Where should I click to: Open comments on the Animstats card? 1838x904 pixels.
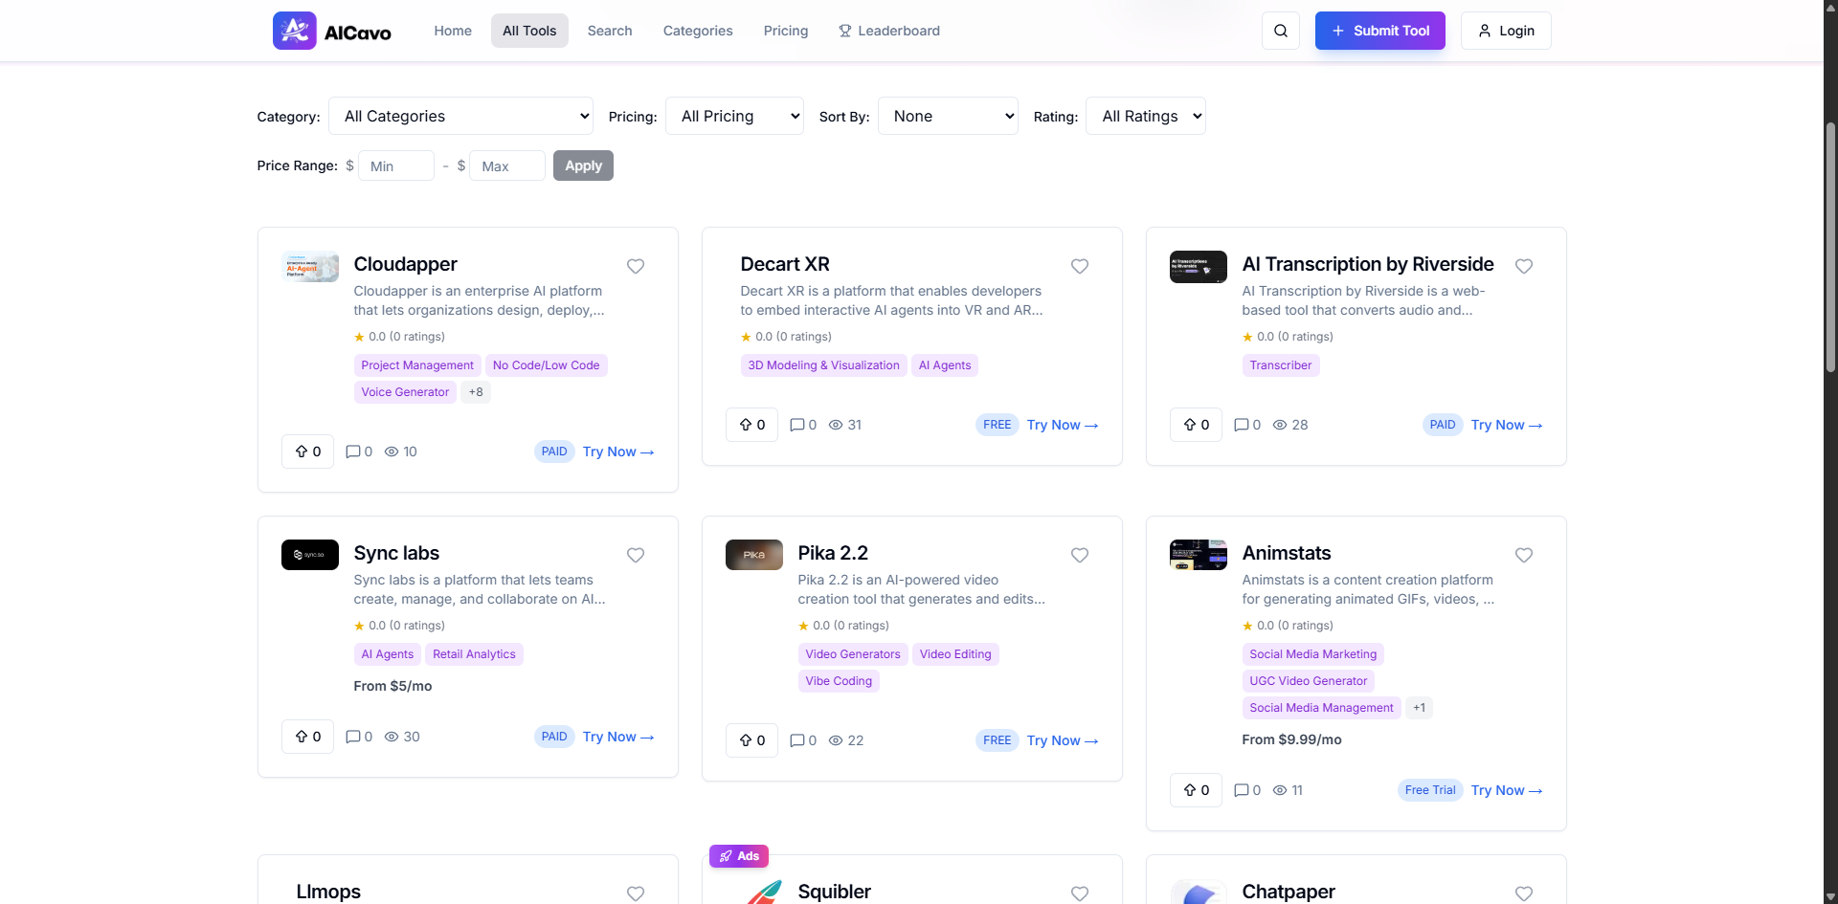[x=1246, y=790]
